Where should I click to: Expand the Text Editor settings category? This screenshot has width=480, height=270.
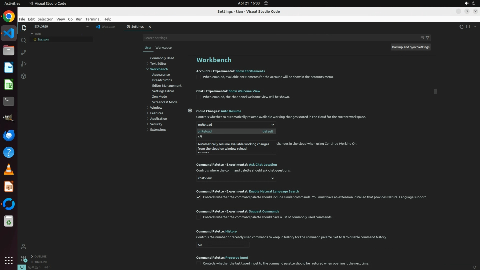click(158, 63)
